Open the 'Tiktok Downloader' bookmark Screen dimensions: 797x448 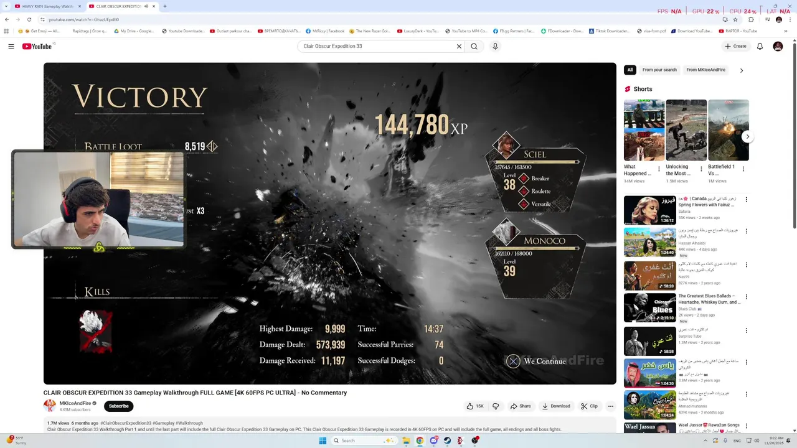608,31
